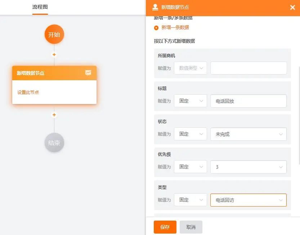
Task: Open the 固定 dropdown for 标题
Action: [191, 101]
